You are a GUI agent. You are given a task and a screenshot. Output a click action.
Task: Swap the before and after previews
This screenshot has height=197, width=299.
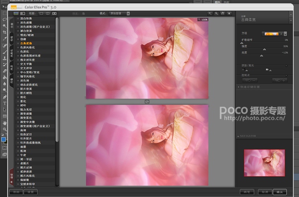click(x=147, y=102)
